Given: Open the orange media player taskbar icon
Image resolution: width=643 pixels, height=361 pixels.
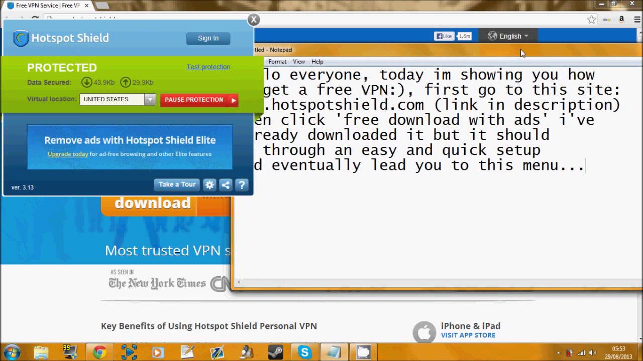Looking at the screenshot, I should click(158, 352).
